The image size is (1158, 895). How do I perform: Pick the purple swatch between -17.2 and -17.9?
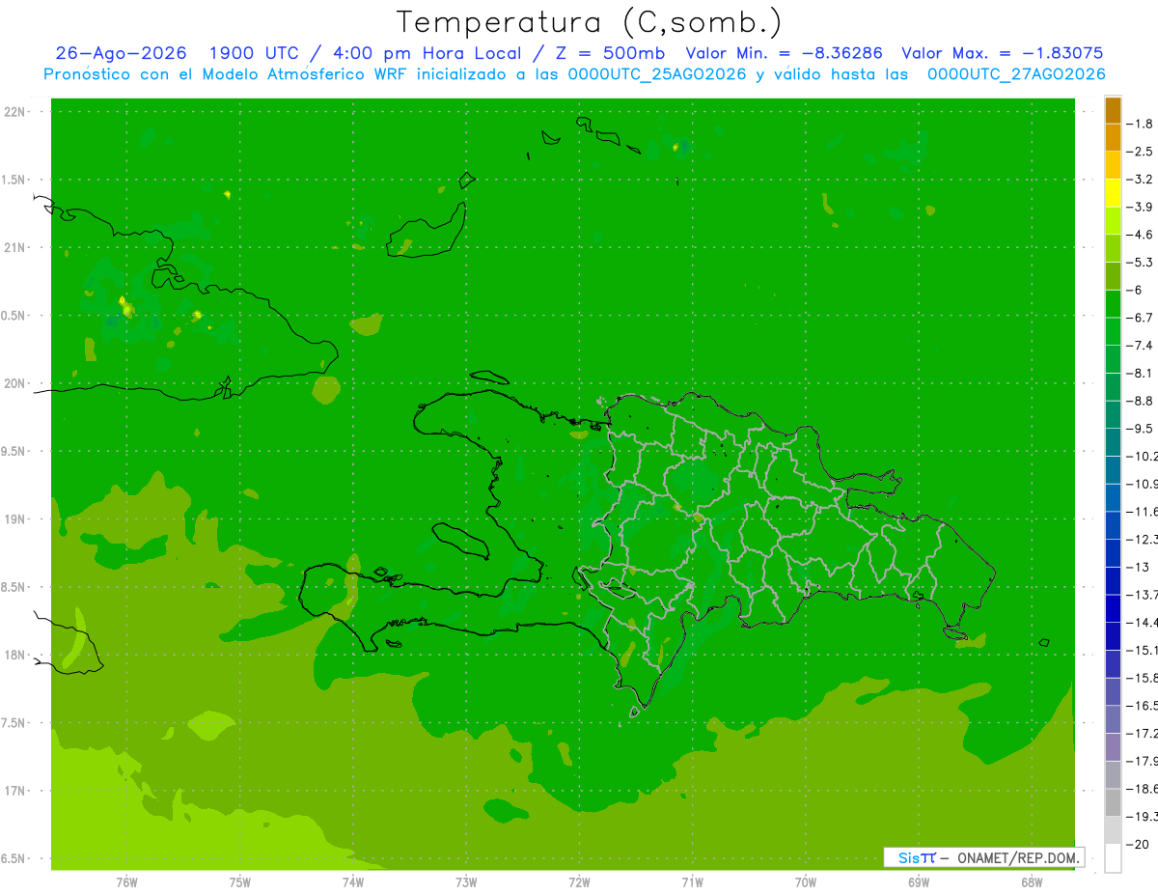(1113, 746)
